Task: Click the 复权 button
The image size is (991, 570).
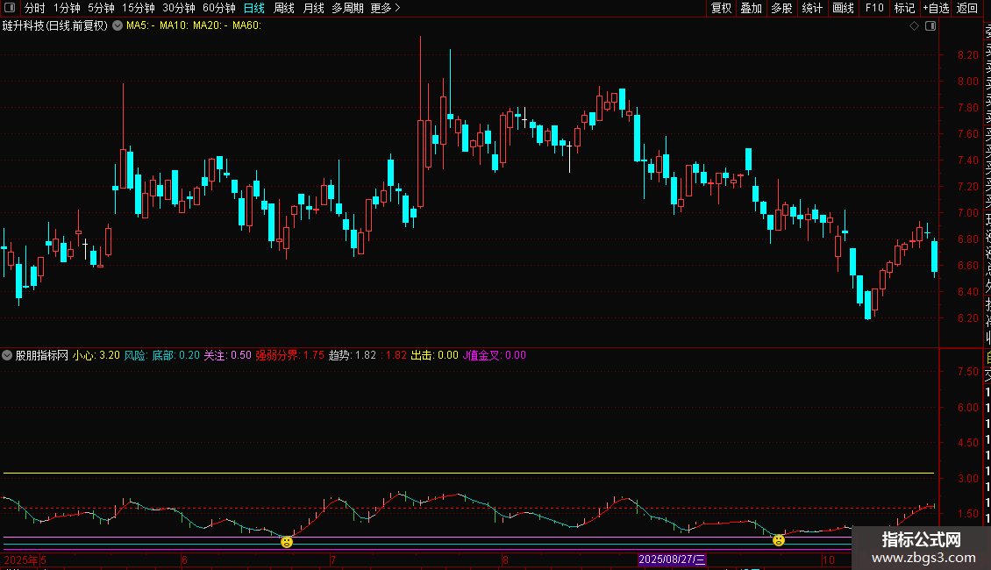Action: pyautogui.click(x=721, y=8)
